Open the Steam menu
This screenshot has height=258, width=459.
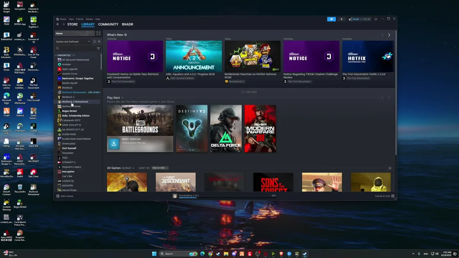tap(63, 19)
